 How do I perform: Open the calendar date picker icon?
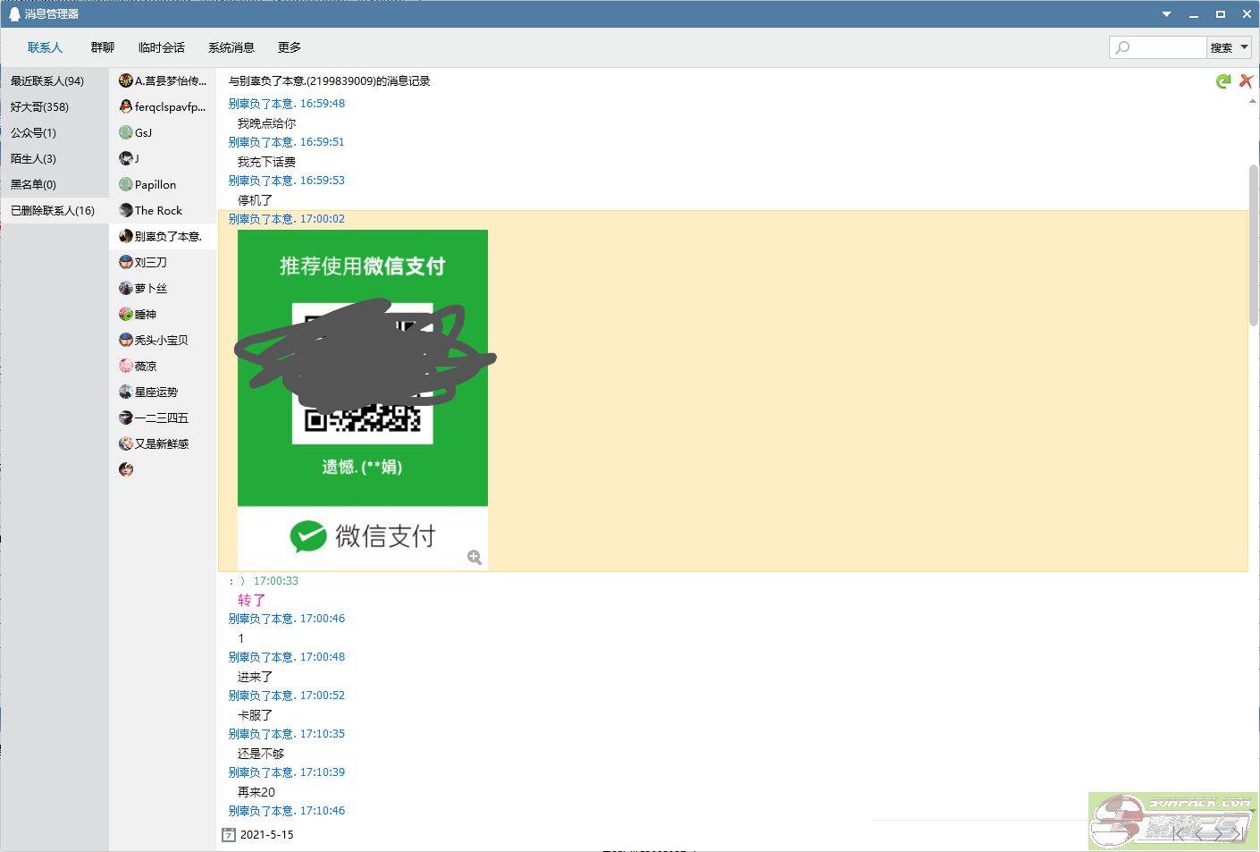pyautogui.click(x=229, y=835)
